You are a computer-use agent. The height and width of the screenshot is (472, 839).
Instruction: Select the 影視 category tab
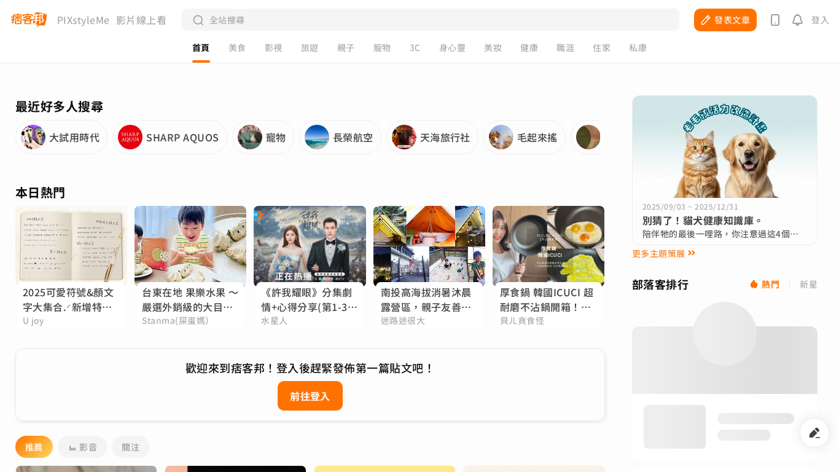273,48
